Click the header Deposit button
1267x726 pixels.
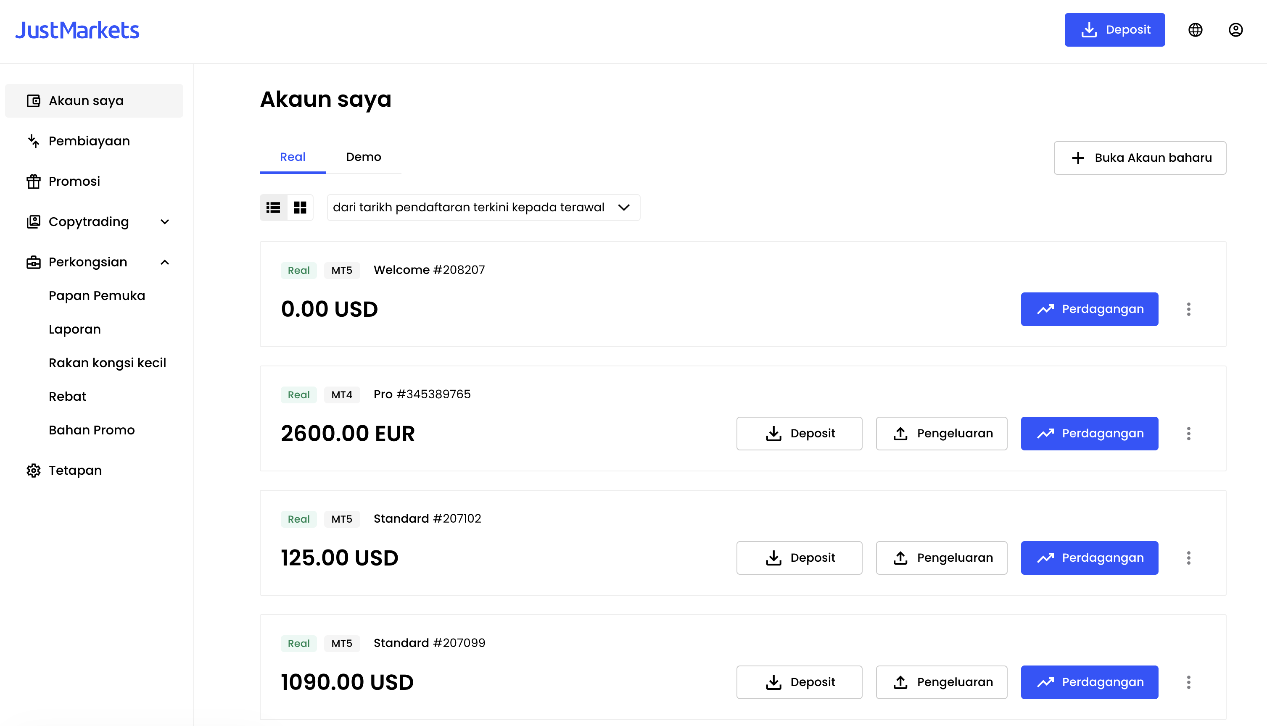(x=1114, y=30)
